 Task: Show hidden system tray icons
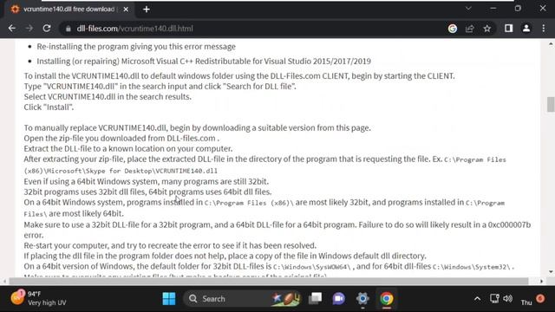click(477, 299)
